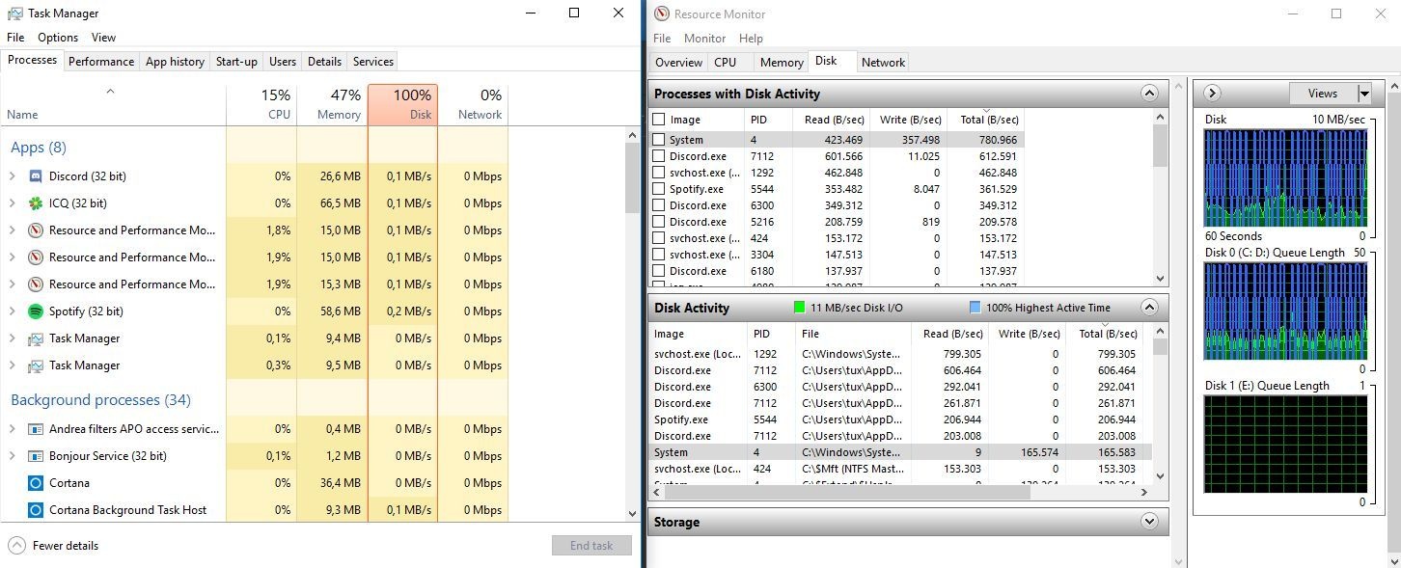The height and width of the screenshot is (568, 1401).
Task: Tick the svchost.exe PID 424 checkbox
Action: [659, 238]
